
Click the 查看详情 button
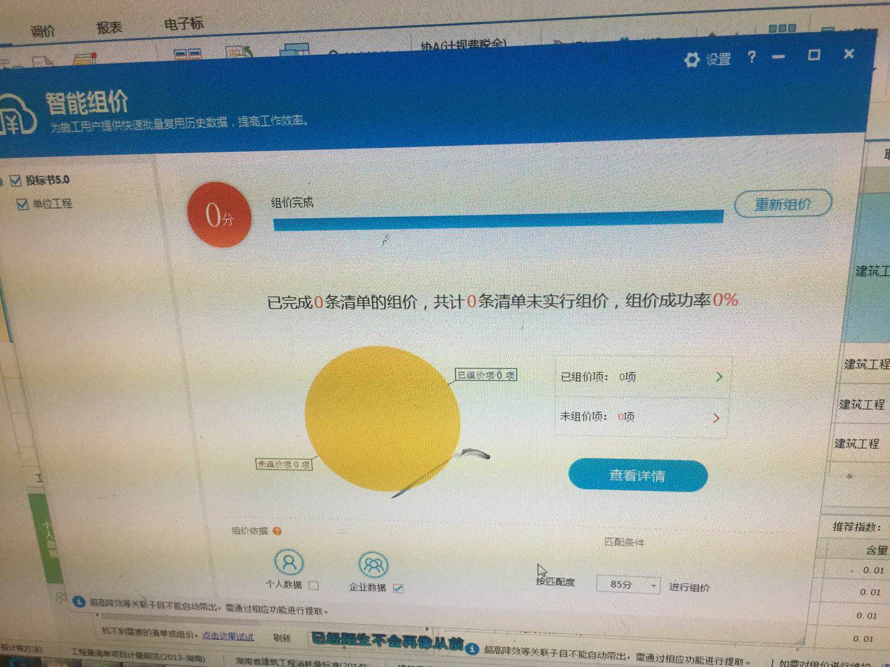(x=637, y=476)
